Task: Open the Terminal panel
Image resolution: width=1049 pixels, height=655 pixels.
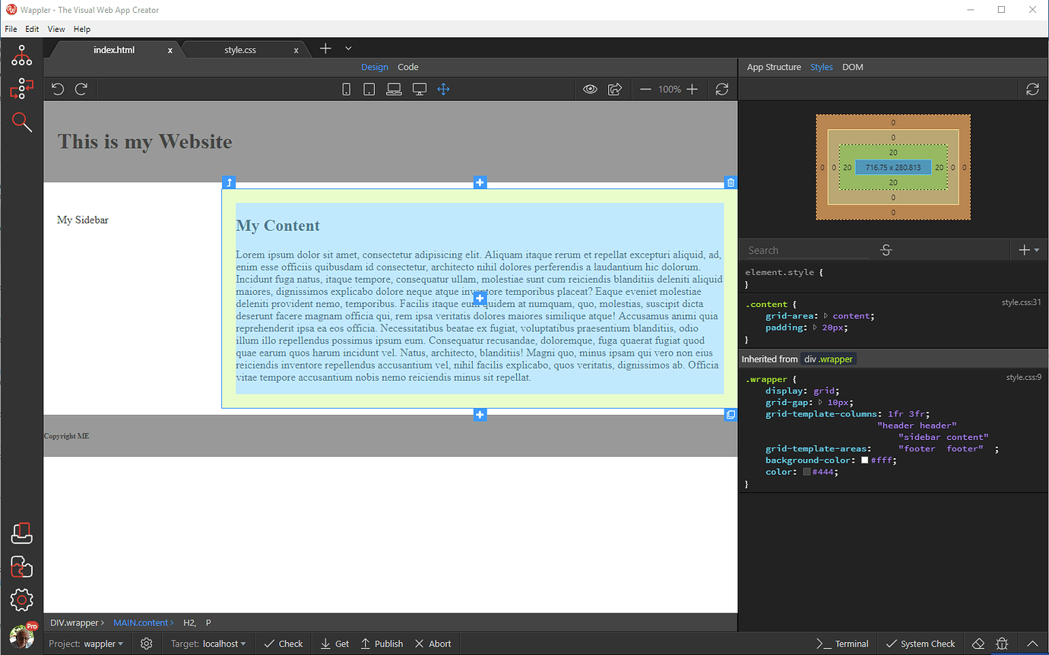Action: [x=843, y=644]
